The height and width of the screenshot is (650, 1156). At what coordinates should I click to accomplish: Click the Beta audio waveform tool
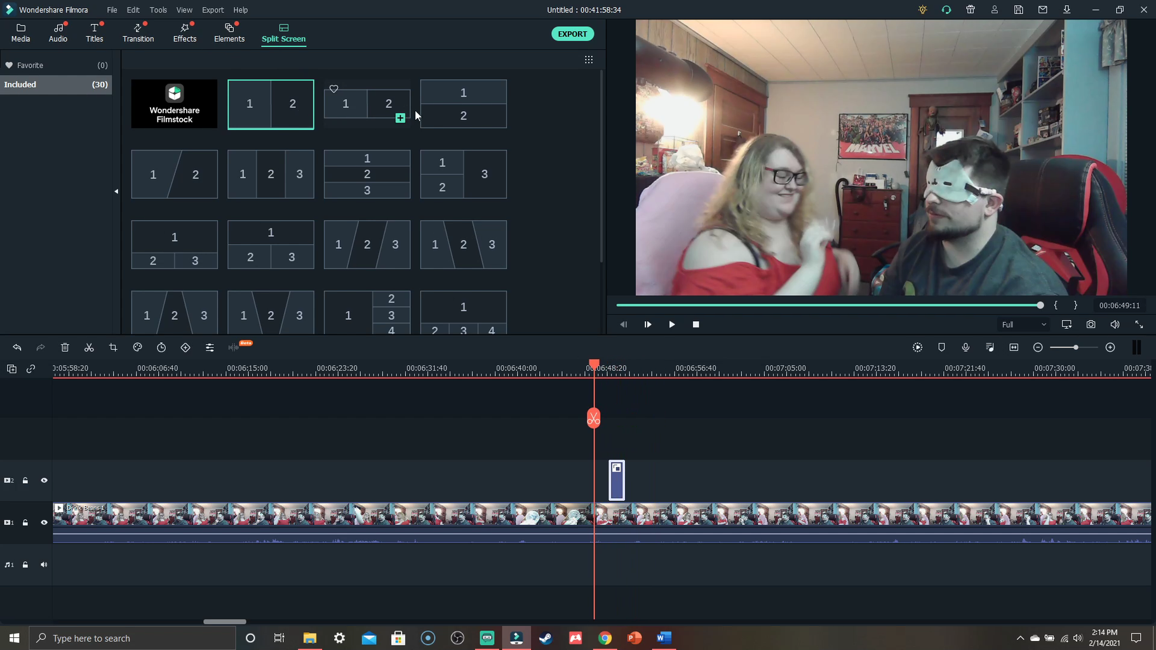click(x=234, y=347)
